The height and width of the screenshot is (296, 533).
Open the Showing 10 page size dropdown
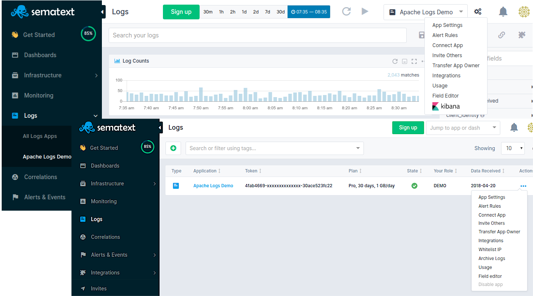click(x=513, y=148)
